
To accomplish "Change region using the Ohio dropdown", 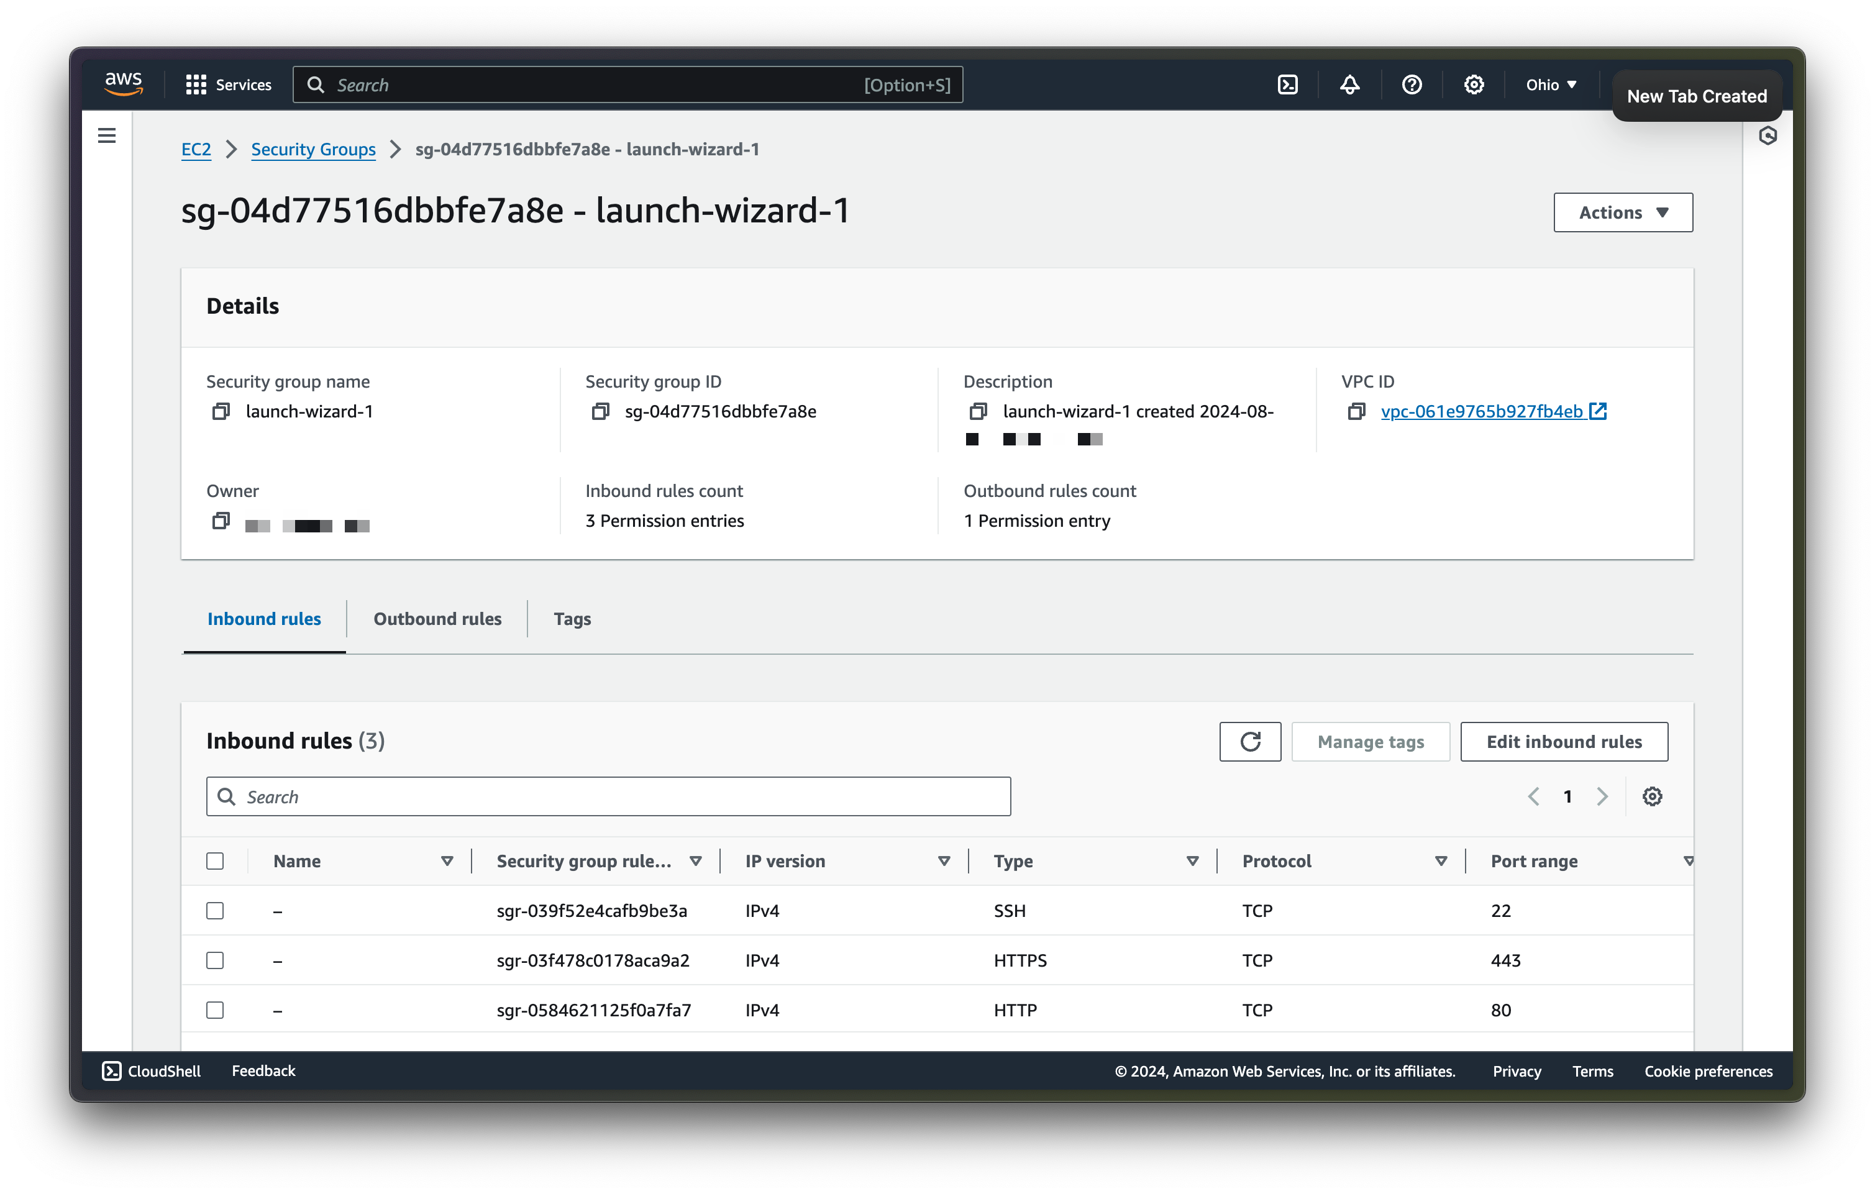I will tap(1549, 84).
